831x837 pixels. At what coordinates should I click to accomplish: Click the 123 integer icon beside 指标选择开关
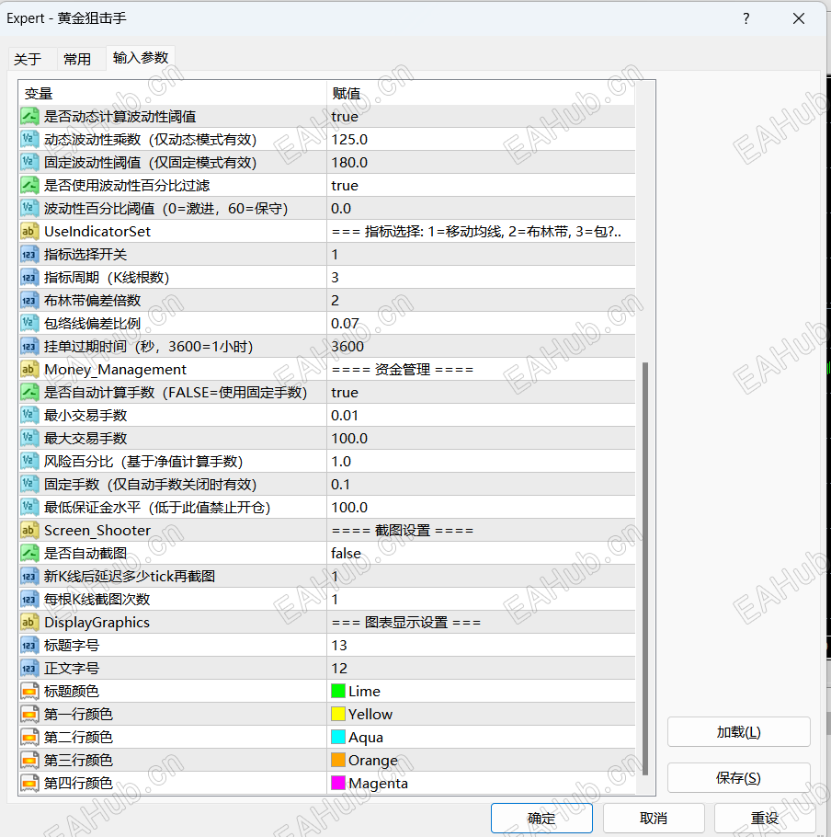[x=28, y=254]
